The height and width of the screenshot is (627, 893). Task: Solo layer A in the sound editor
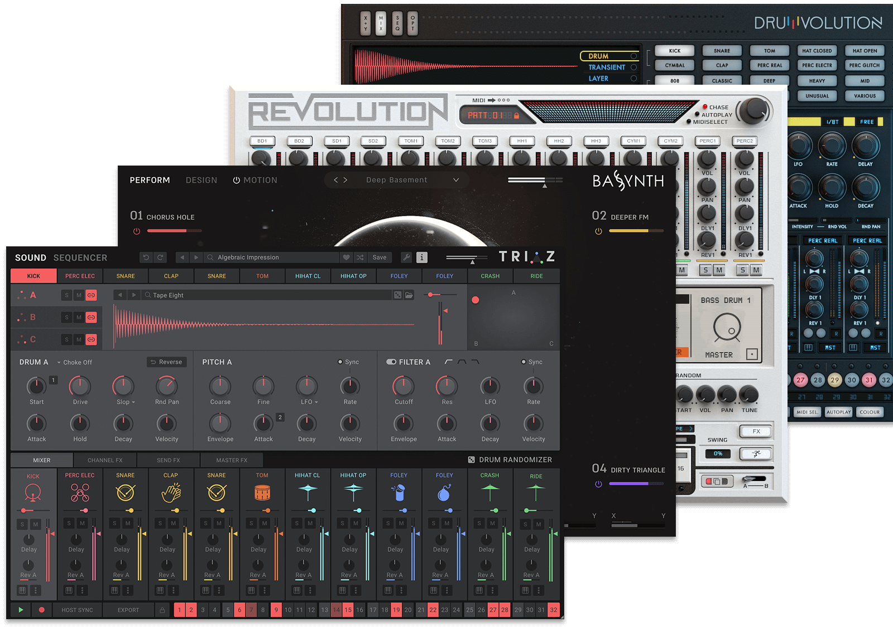[x=65, y=295]
